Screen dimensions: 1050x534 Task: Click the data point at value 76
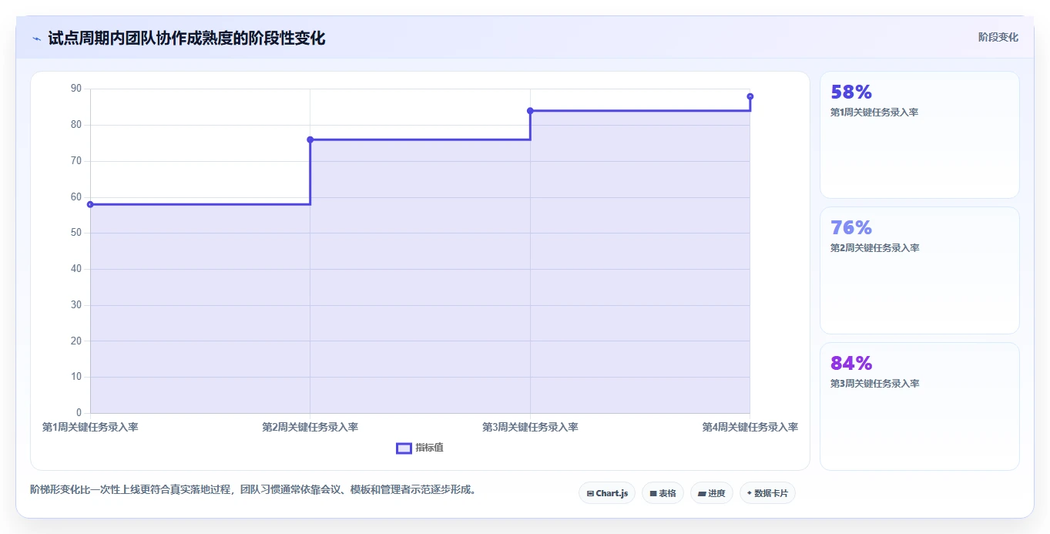tap(310, 139)
